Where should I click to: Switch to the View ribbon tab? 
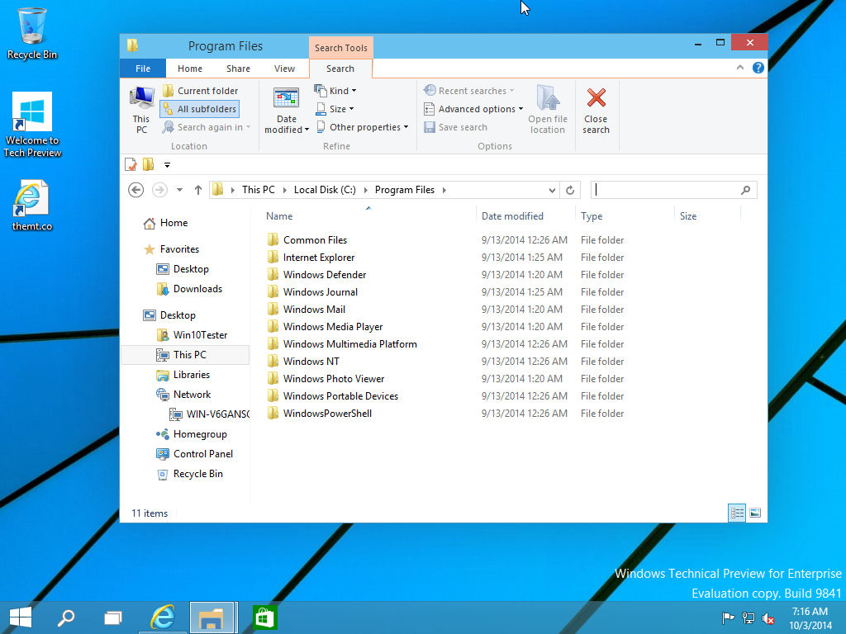pos(284,69)
